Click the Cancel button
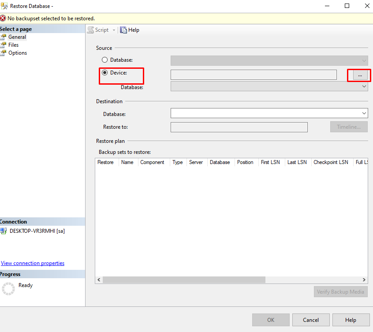The width and height of the screenshot is (373, 332). [x=311, y=320]
